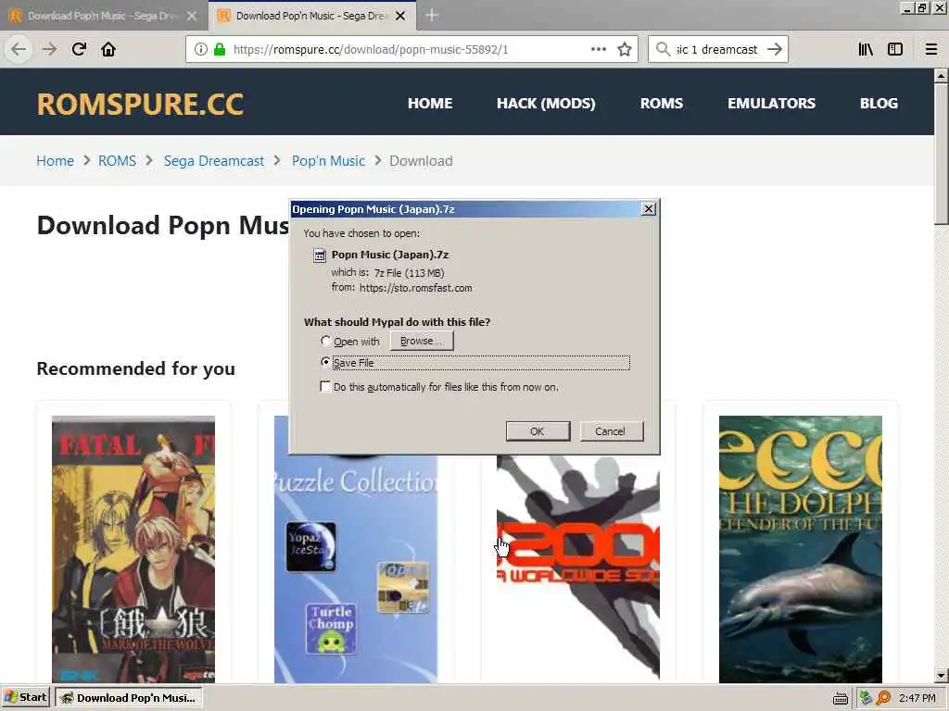This screenshot has height=711, width=949.
Task: Click the Browse... button in the dialog
Action: click(x=422, y=341)
